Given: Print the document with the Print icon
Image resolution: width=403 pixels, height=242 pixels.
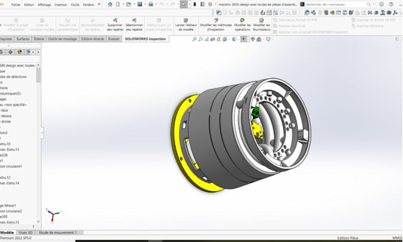Looking at the screenshot, I should tap(151, 4).
